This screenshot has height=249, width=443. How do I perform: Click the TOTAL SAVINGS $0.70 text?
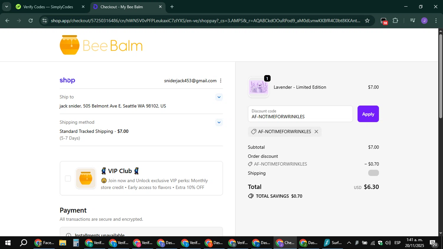(279, 196)
